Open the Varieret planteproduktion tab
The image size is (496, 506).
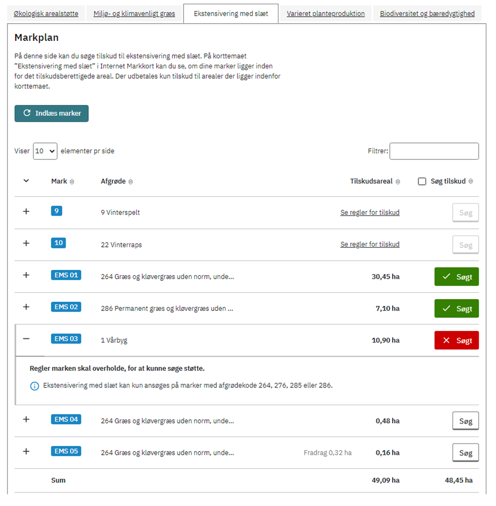325,13
